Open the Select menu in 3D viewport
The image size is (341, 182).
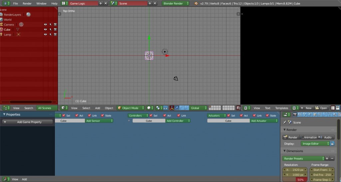pyautogui.click(x=86, y=108)
